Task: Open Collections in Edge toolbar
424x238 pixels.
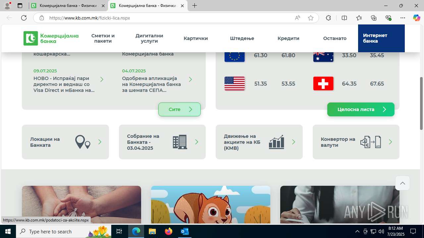Action: point(374,18)
